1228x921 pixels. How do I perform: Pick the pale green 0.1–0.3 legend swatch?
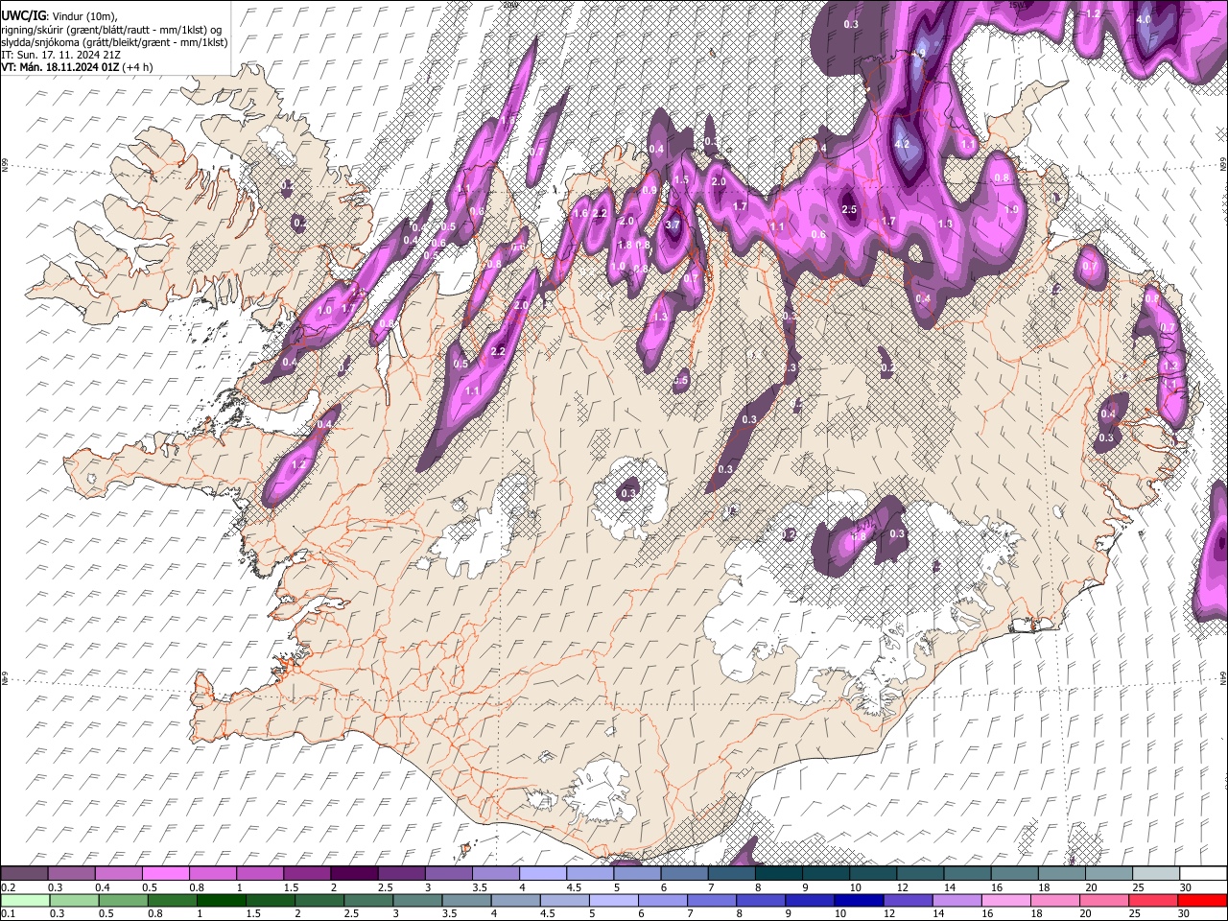(25, 900)
